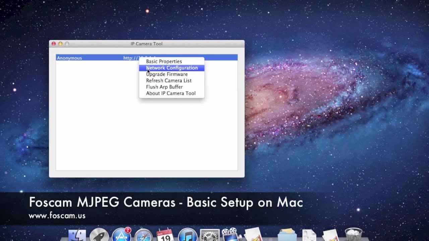
Task: Select Network Configuration menu entry
Action: (171, 68)
